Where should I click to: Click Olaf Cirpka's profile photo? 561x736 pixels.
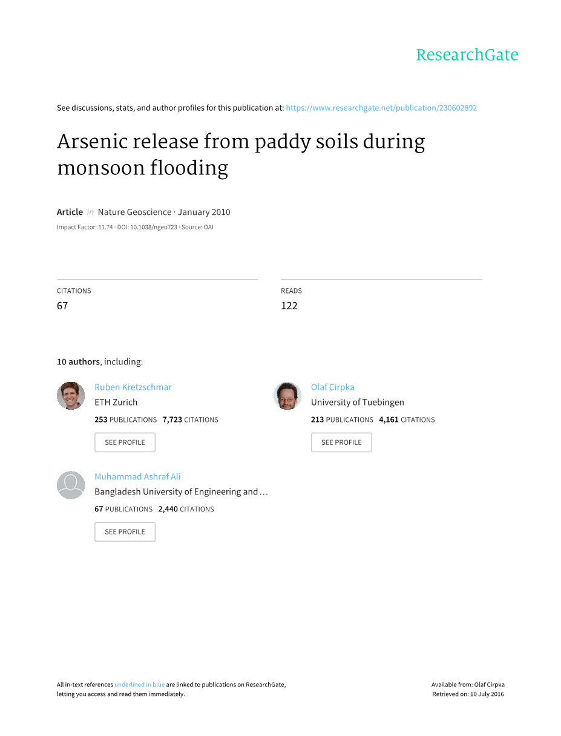point(287,396)
